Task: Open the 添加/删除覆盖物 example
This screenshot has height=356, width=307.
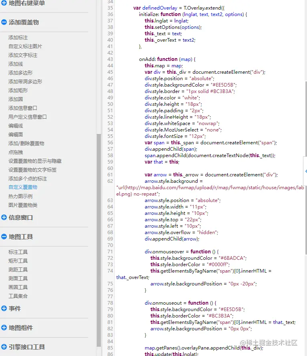Action: coord(26,143)
